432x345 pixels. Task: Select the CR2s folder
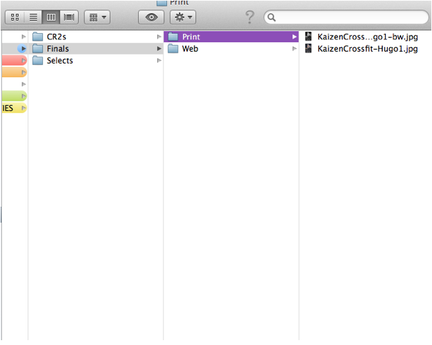click(x=56, y=37)
